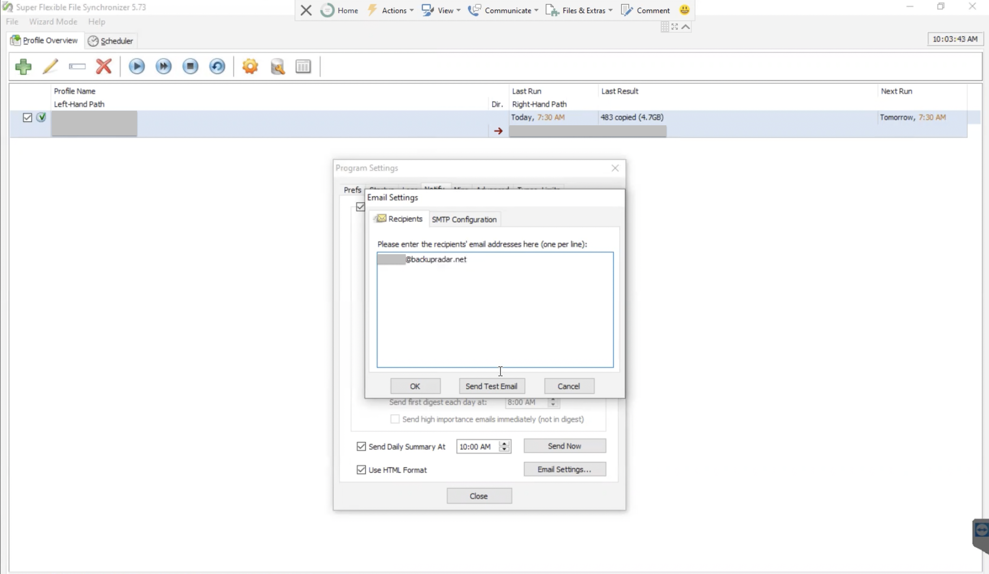Open Email Settings... button
The height and width of the screenshot is (574, 989).
565,469
